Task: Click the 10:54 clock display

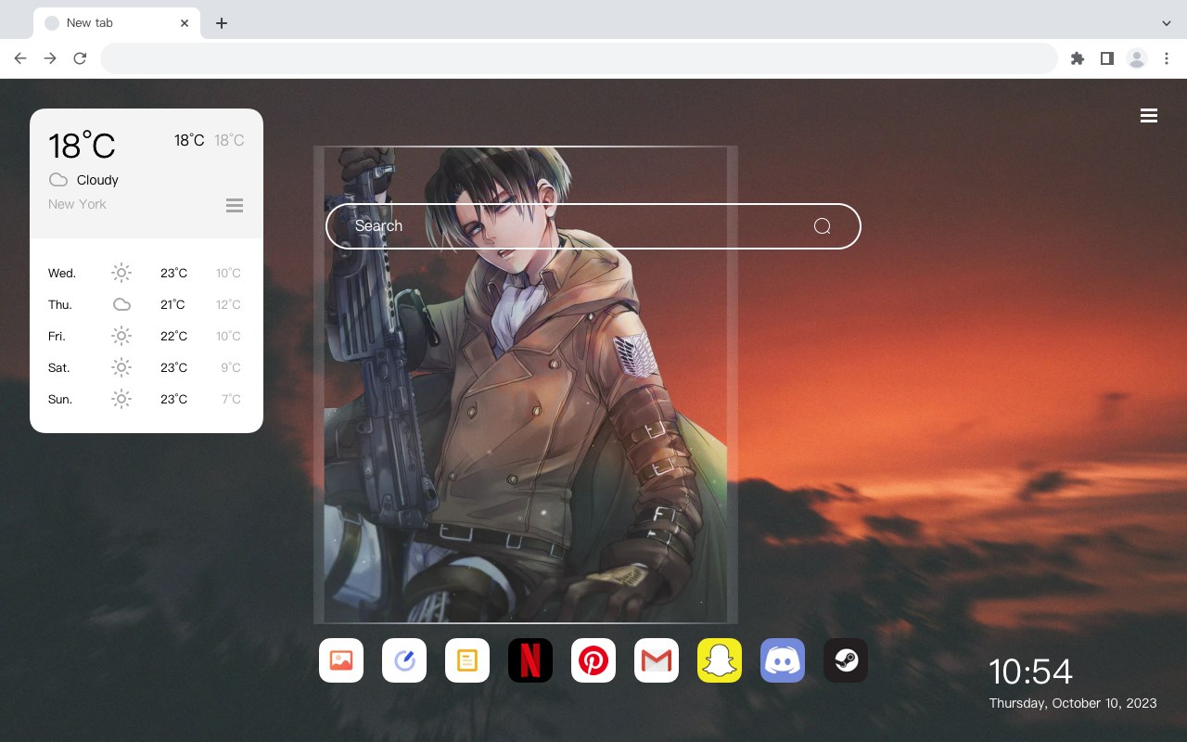Action: 1030,672
